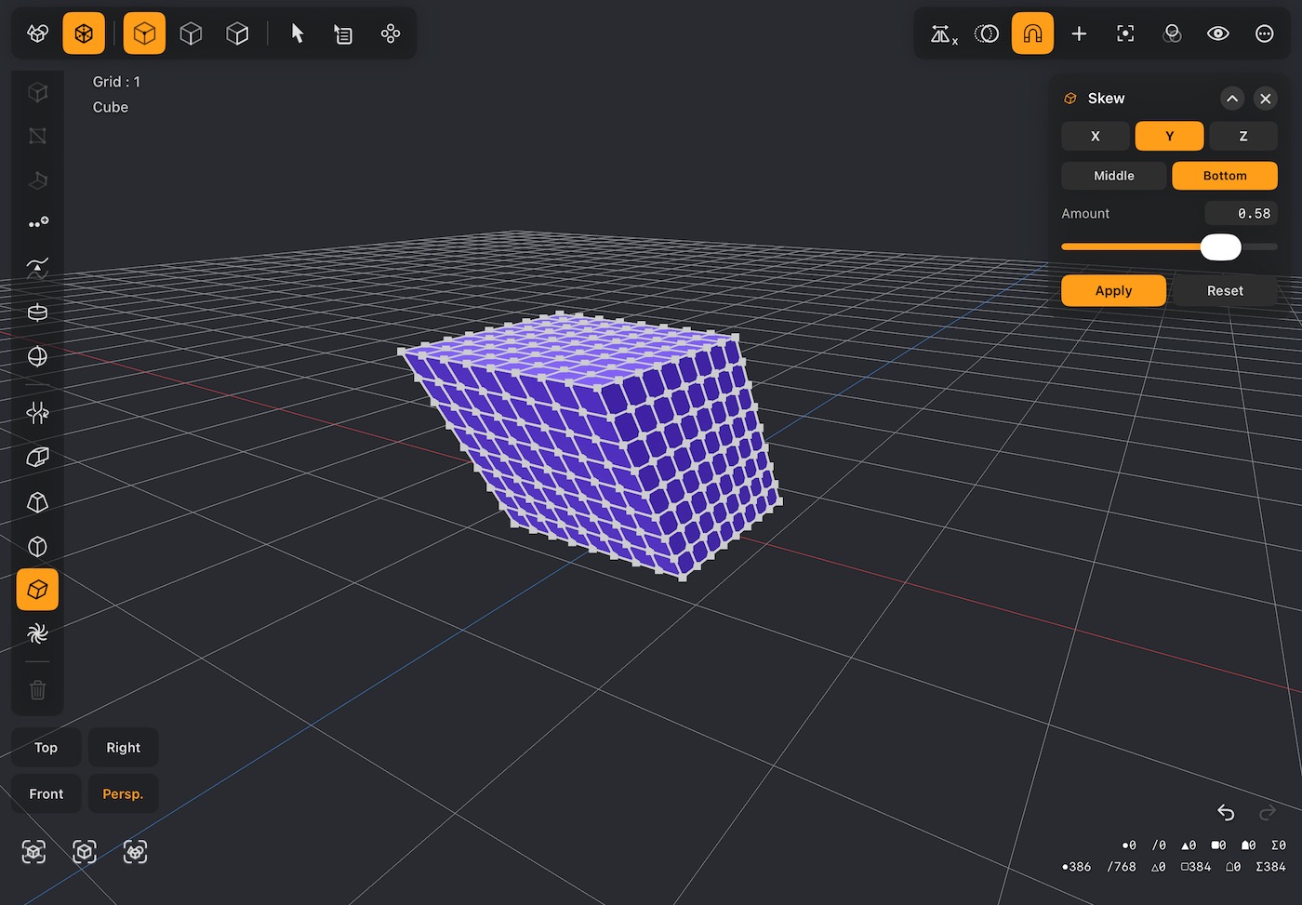The image size is (1302, 905).
Task: Select the twist arrows tool
Action: 37,413
